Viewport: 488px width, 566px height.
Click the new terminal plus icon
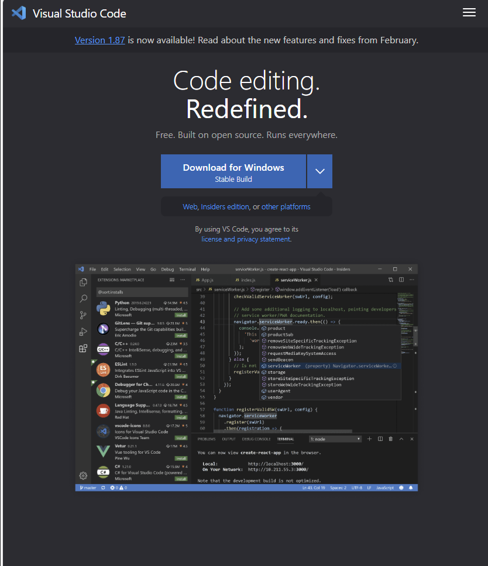[x=369, y=439]
